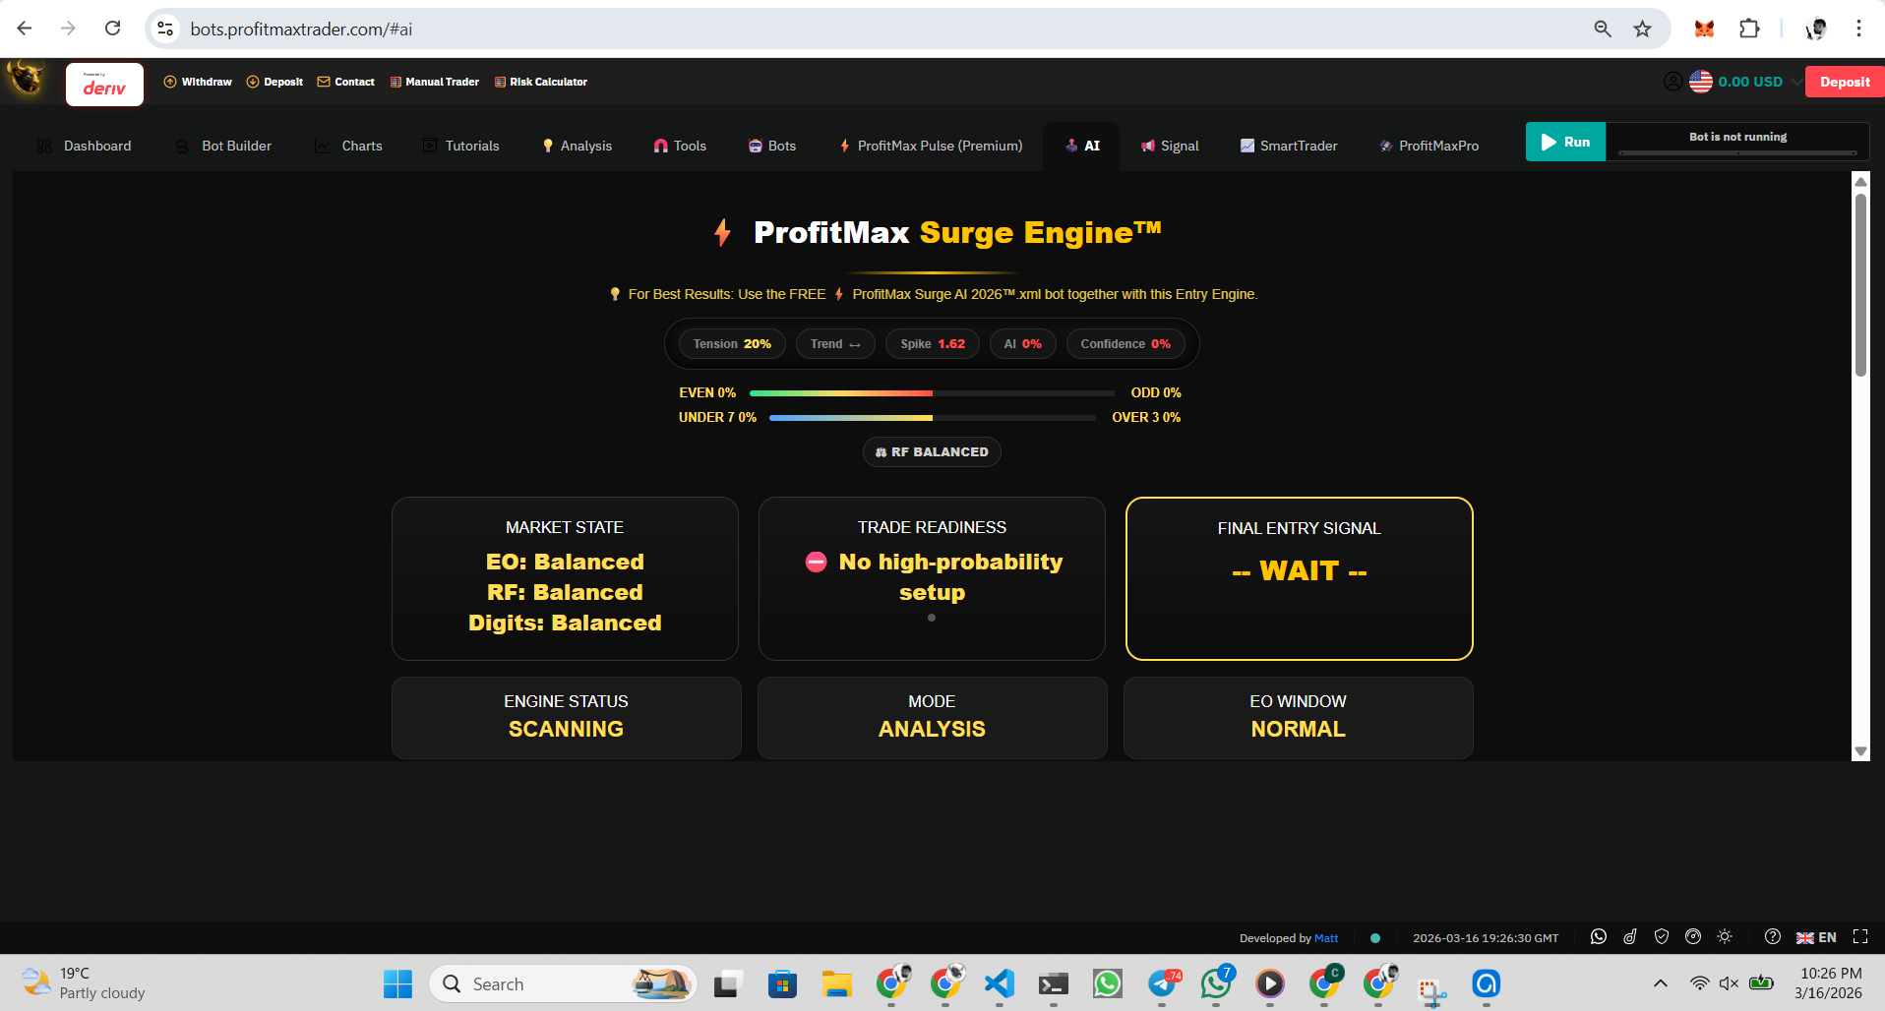Click the shield-check icon in footer
The height and width of the screenshot is (1011, 1885).
[1663, 937]
